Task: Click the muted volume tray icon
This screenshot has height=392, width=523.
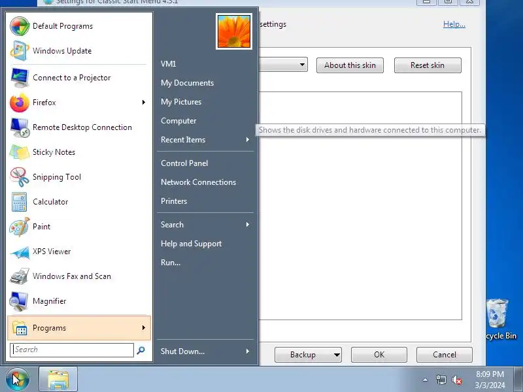Action: (456, 380)
